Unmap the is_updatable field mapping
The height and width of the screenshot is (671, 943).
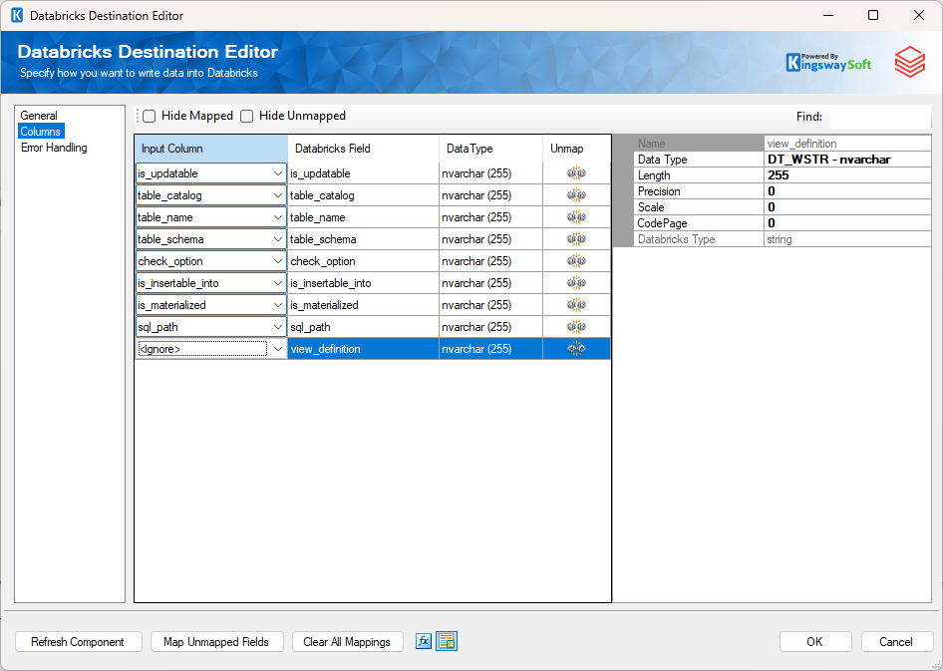(x=576, y=173)
